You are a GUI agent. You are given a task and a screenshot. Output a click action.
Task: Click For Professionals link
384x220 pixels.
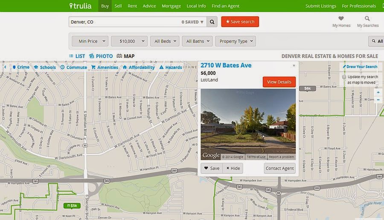point(359,6)
